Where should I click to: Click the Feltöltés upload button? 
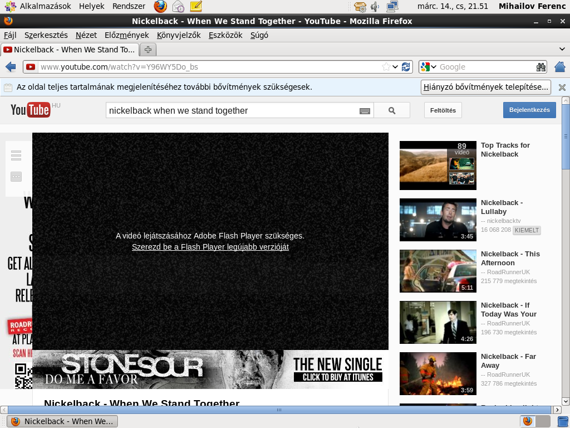443,110
